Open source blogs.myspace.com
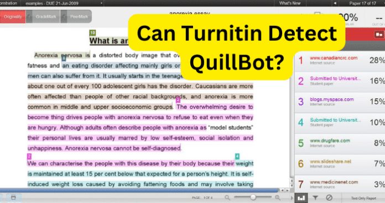This screenshot has height=203, width=385. tap(332, 99)
